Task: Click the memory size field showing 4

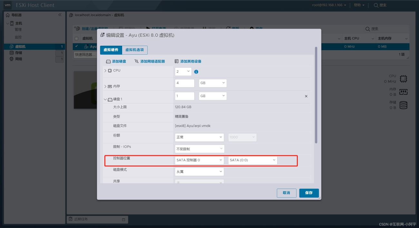Action: point(185,83)
